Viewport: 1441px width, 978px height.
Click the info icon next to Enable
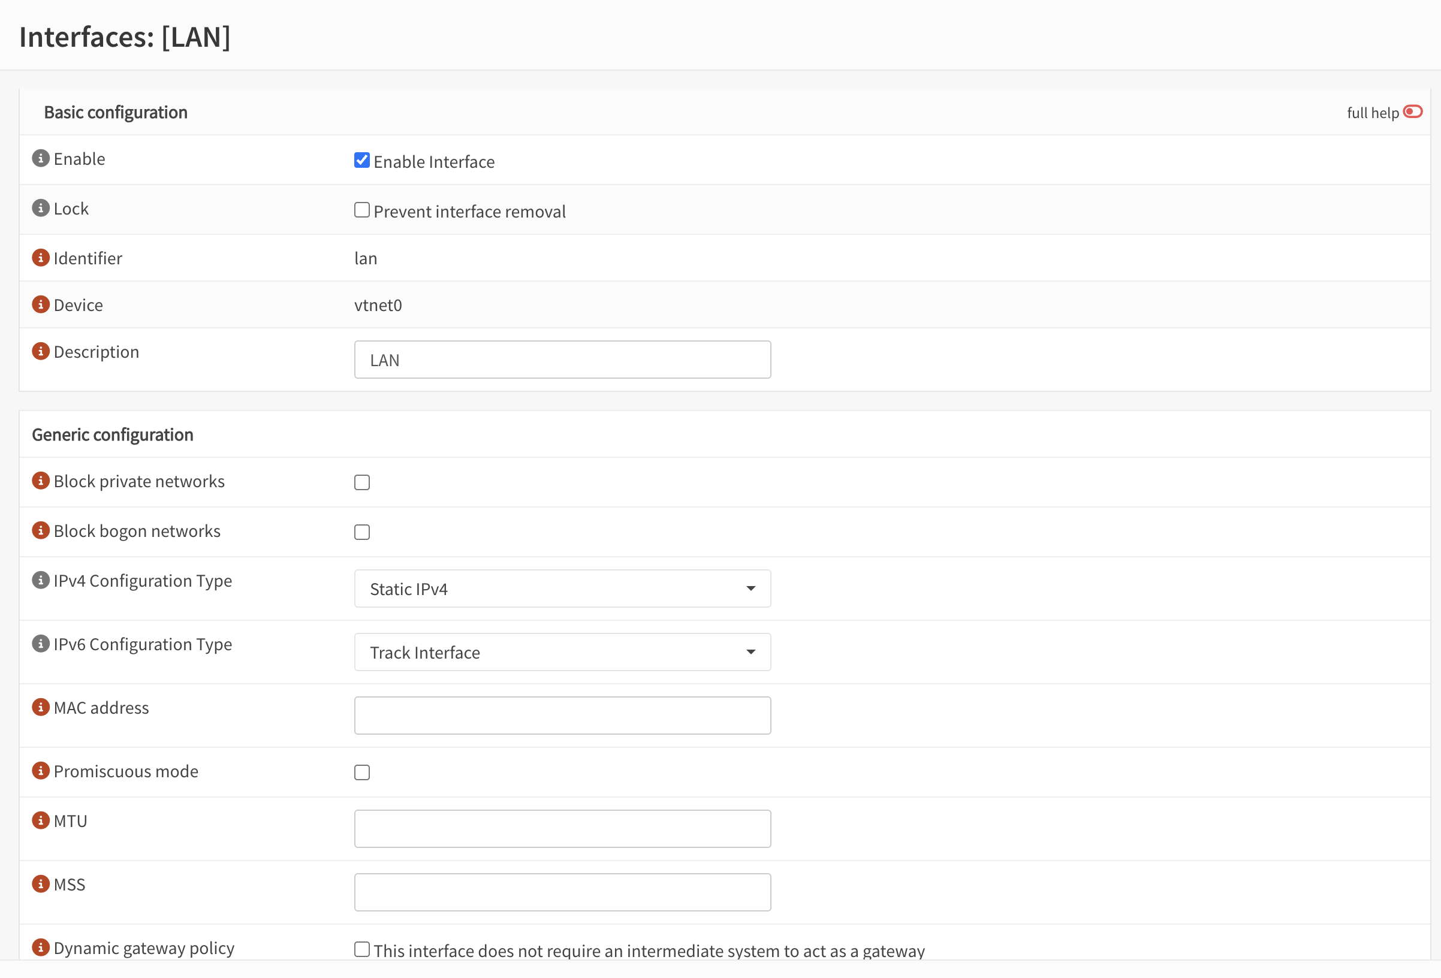(40, 158)
